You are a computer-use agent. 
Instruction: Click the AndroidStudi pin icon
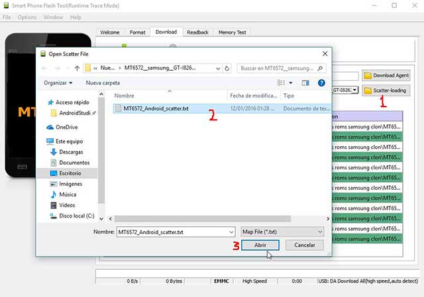coord(94,113)
